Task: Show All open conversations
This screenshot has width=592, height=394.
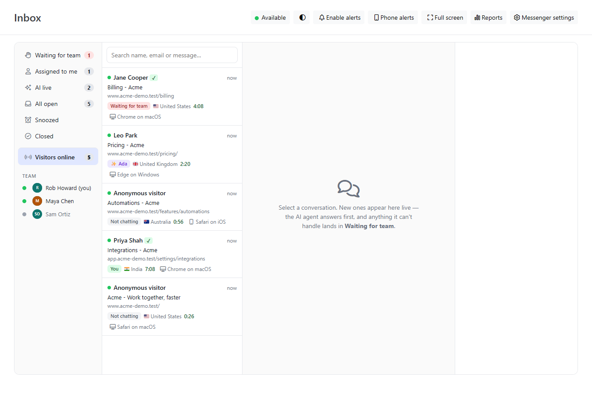Action: pyautogui.click(x=58, y=104)
